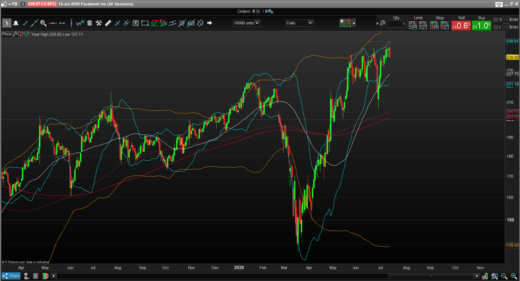Open order panel wrench settings
Screen dimensions: 520x281
click(x=383, y=23)
